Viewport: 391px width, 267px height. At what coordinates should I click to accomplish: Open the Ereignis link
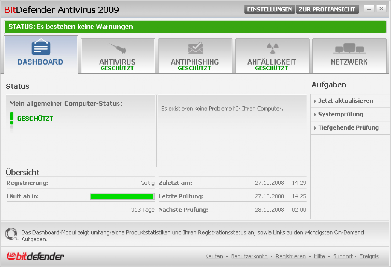(x=369, y=256)
